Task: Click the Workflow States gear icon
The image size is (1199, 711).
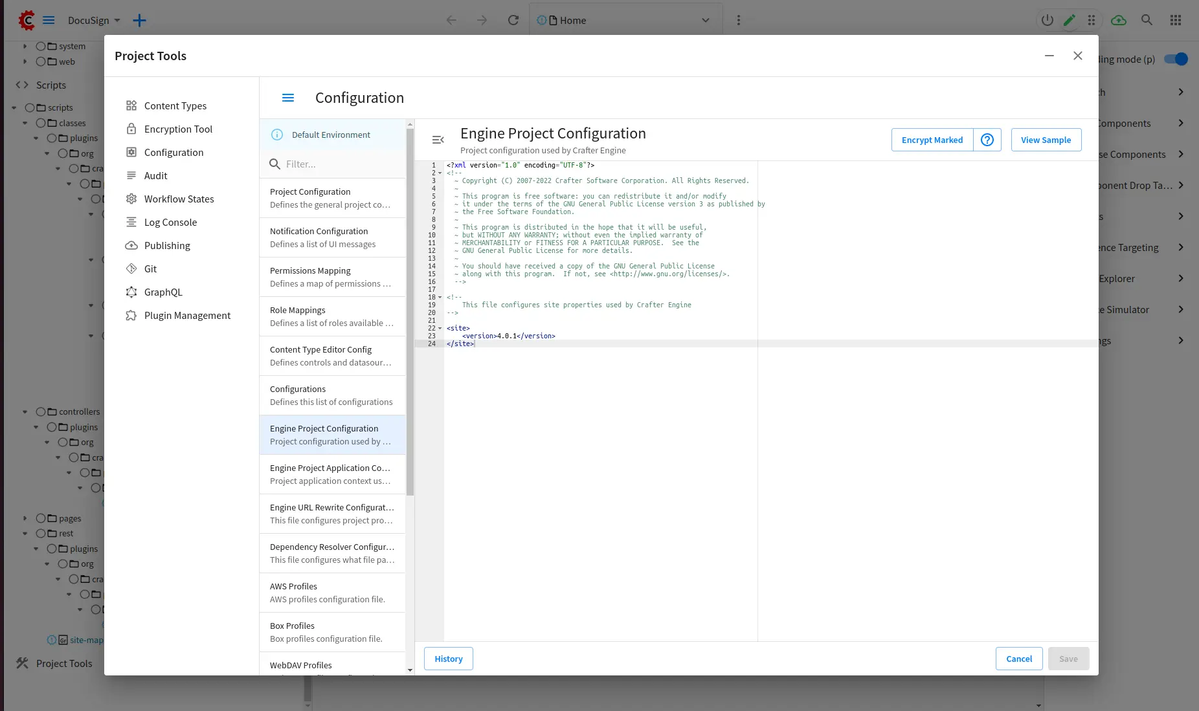Action: tap(131, 199)
